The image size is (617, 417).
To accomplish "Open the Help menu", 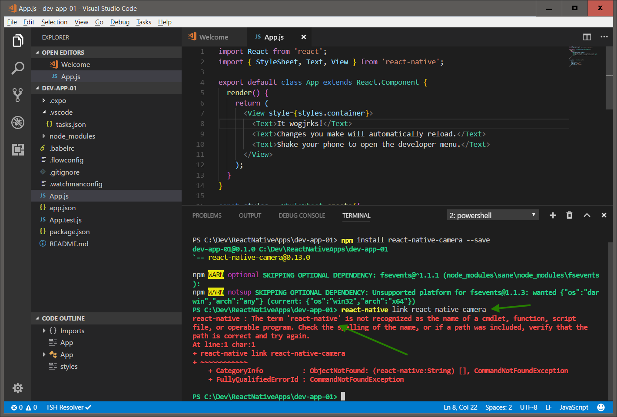I will [165, 22].
